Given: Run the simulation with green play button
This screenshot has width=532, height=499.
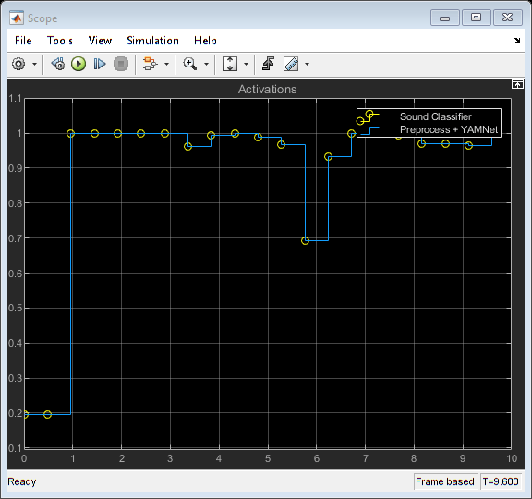Looking at the screenshot, I should (x=79, y=64).
